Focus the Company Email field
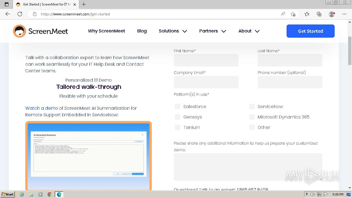352x198 pixels. (x=206, y=82)
